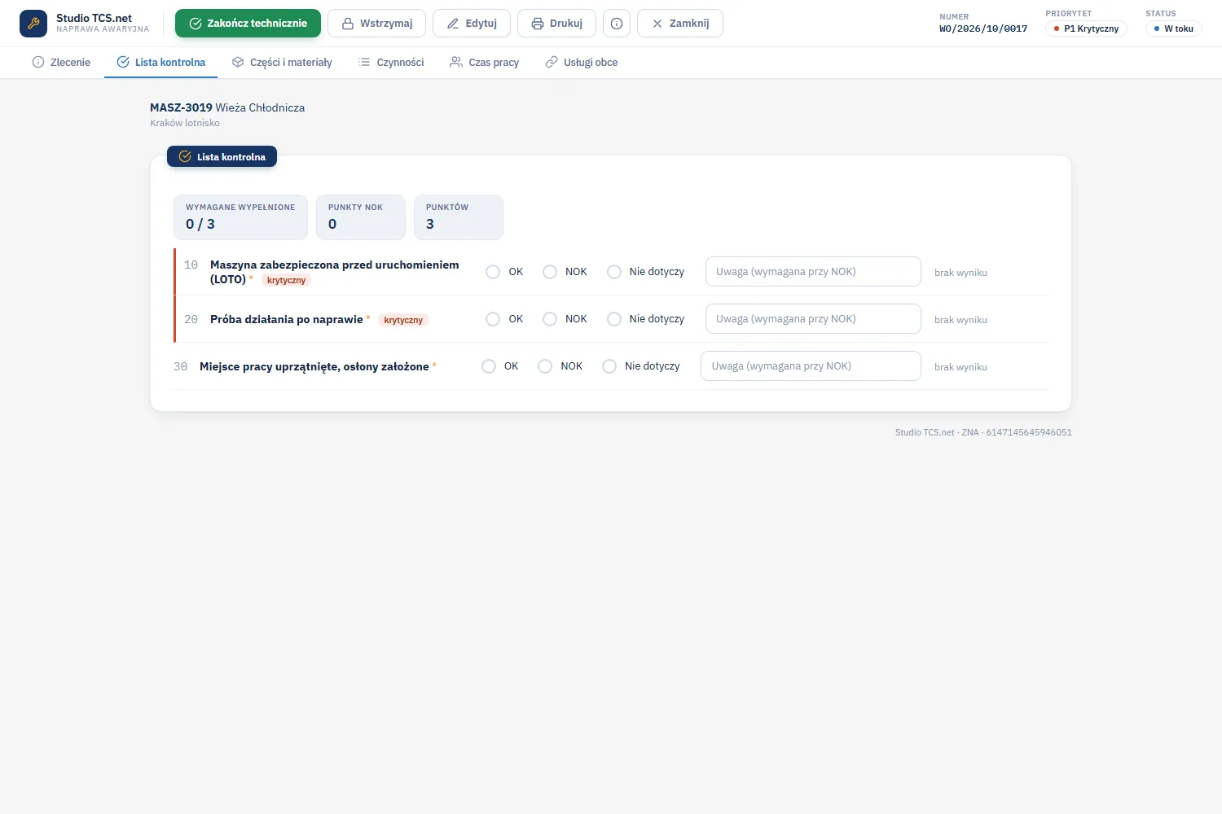1222x814 pixels.
Task: Print the order using Drukuj
Action: click(x=556, y=24)
